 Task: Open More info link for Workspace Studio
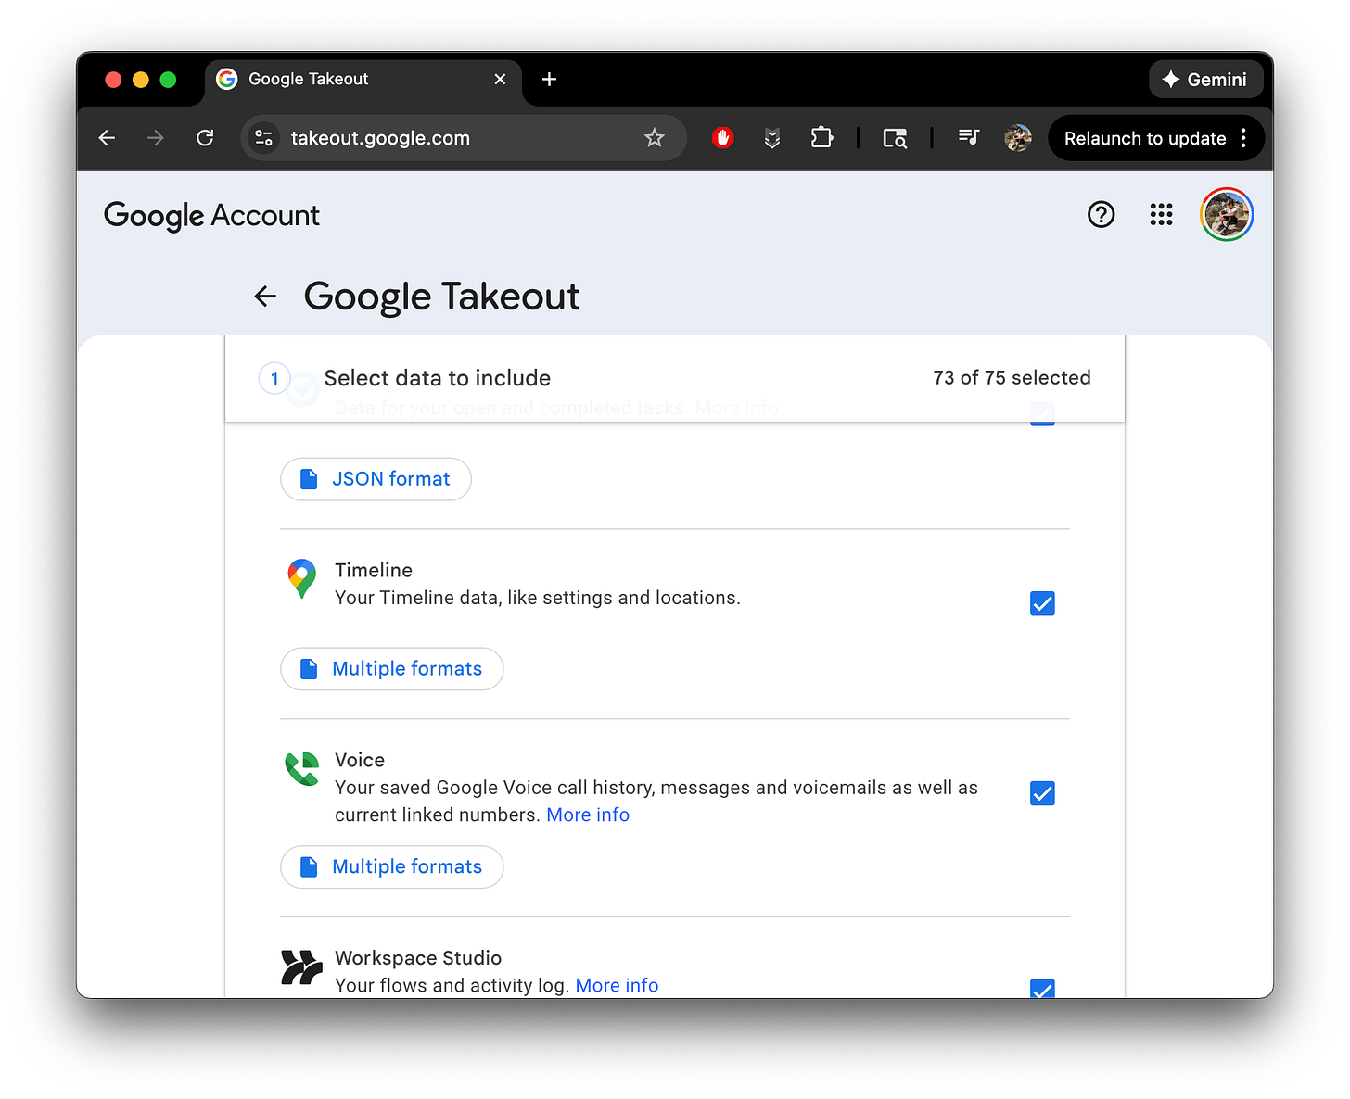click(617, 985)
